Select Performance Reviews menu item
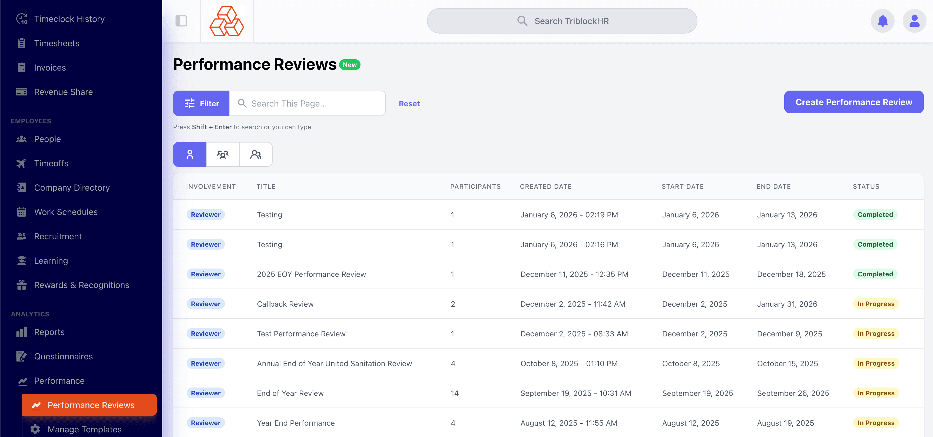 click(91, 405)
